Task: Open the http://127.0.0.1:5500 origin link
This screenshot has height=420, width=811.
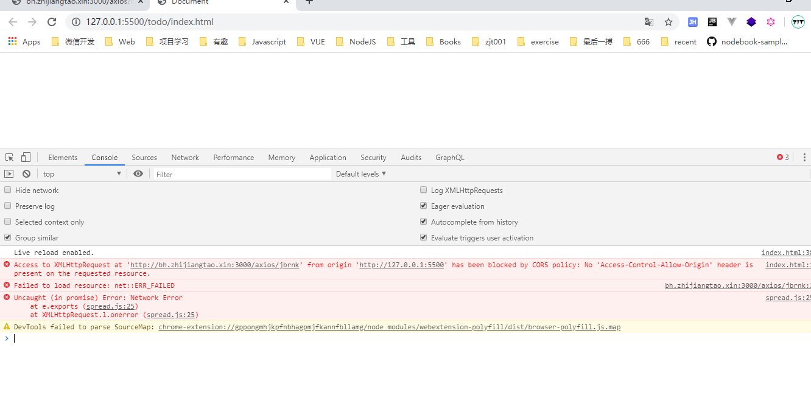Action: 401,265
